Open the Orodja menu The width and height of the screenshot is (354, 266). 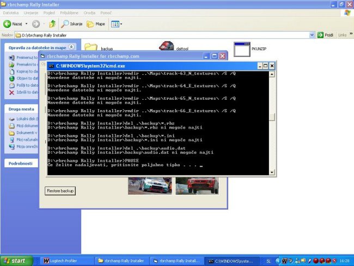[x=90, y=12]
